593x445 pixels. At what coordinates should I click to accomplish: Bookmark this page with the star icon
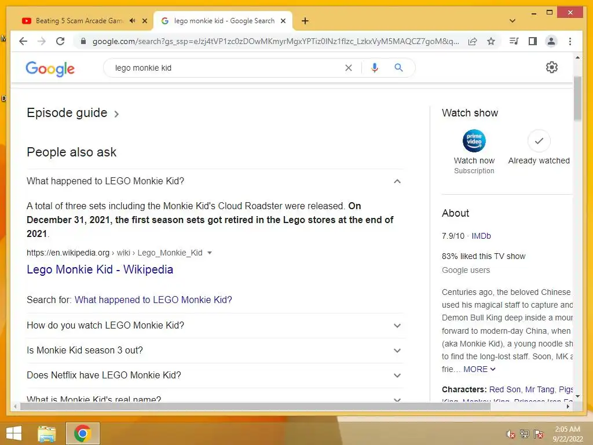(491, 41)
